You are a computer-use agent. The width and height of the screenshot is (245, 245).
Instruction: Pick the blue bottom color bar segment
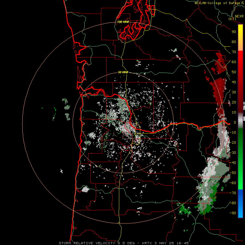tap(240, 203)
